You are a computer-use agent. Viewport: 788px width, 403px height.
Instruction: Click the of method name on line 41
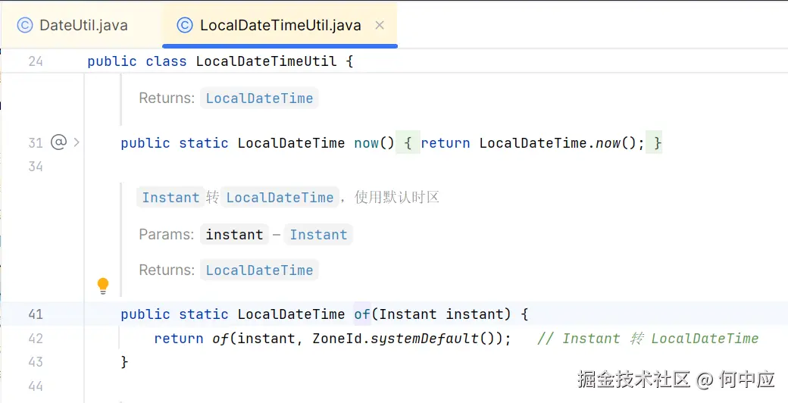pos(362,314)
